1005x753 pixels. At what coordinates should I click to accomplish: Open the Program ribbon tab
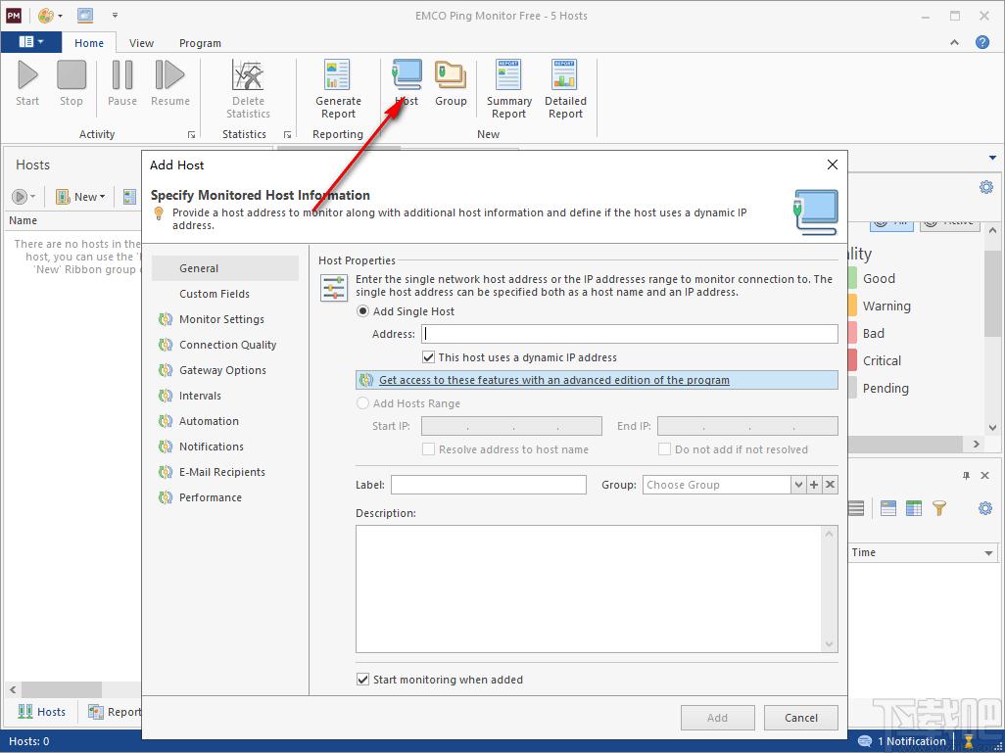click(200, 43)
